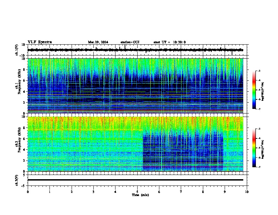
Task: Click the "-7" label below ch.2 color bar
Action: [259, 167]
